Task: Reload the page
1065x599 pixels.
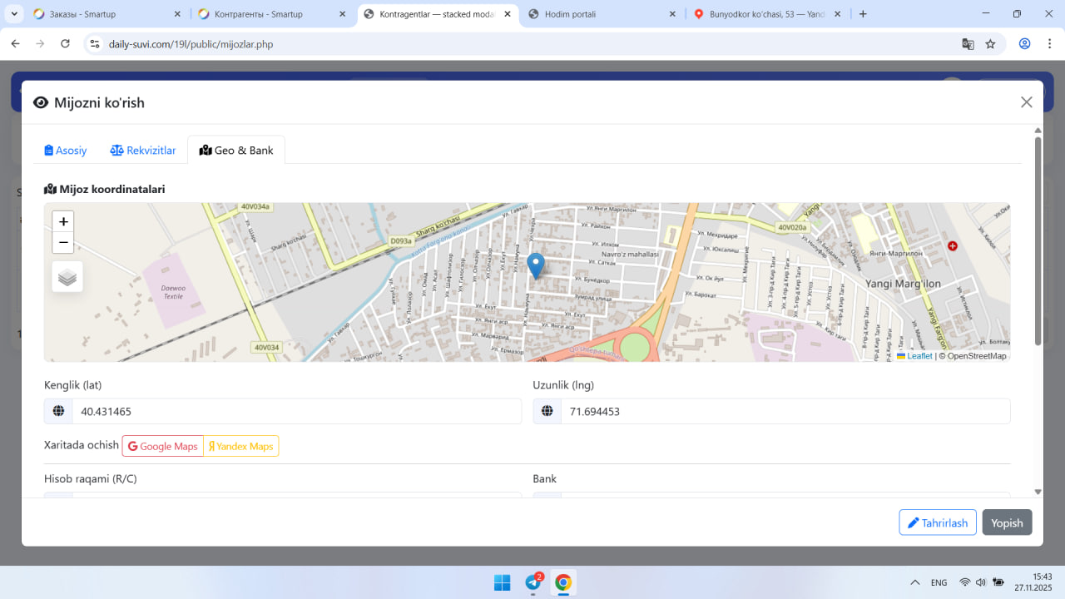Action: [x=65, y=44]
